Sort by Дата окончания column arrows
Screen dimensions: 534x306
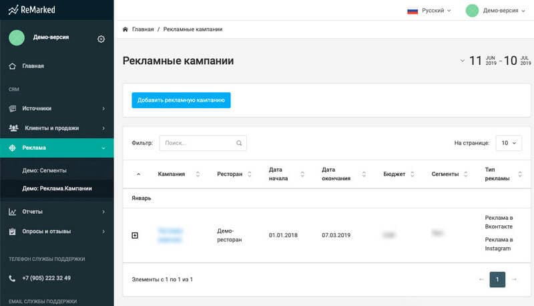364,174
